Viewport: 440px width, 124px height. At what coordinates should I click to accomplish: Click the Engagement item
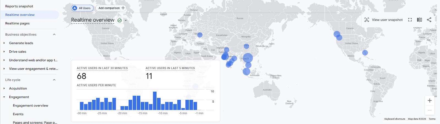19,97
